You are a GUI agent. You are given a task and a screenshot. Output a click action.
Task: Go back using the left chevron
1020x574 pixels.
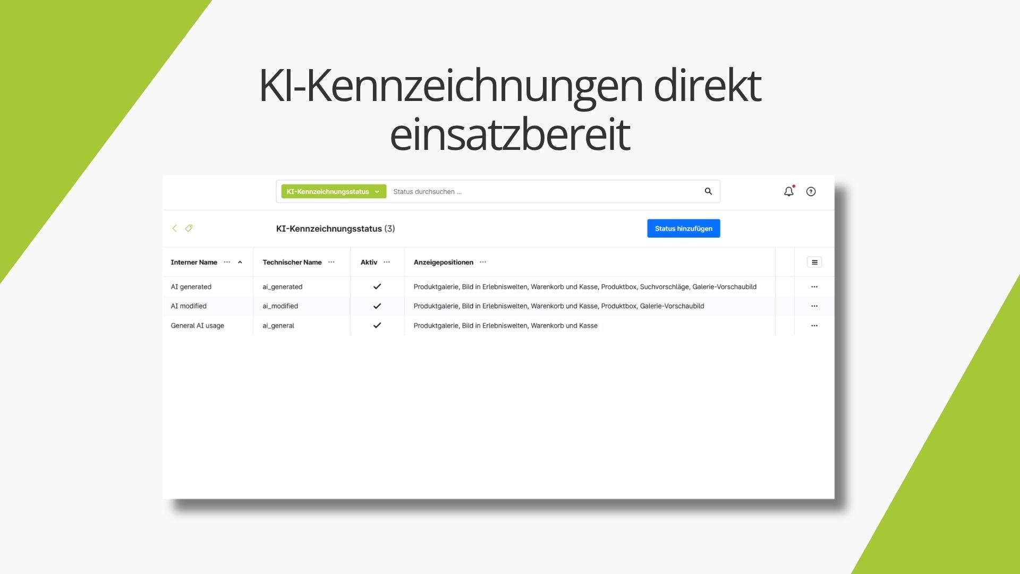pos(174,229)
